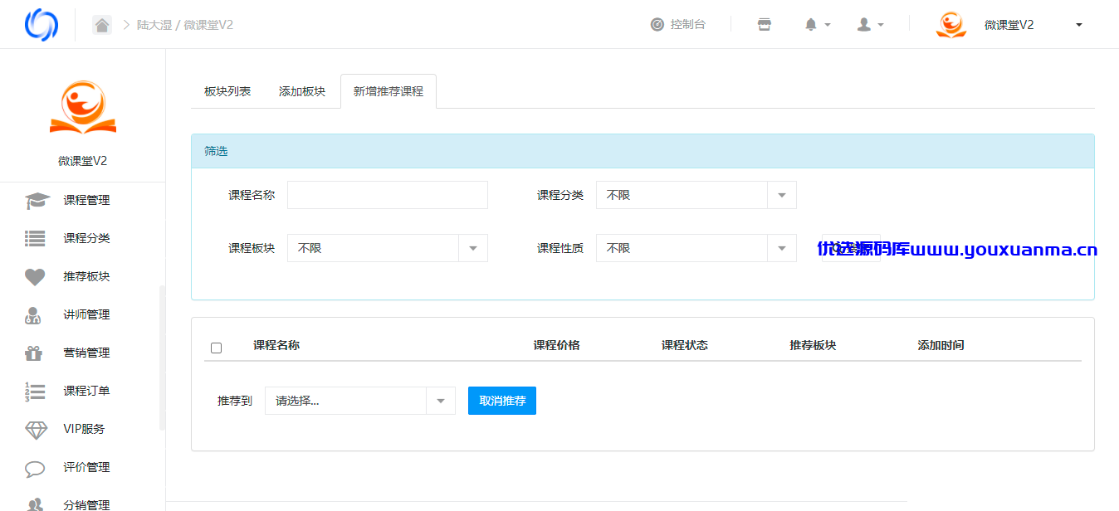Click the header 微课堂V2 avatar icon
Image resolution: width=1119 pixels, height=511 pixels.
tap(950, 25)
